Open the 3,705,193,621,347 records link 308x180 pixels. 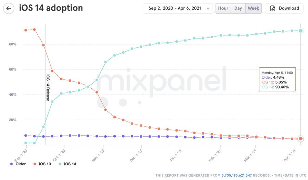click(236, 175)
